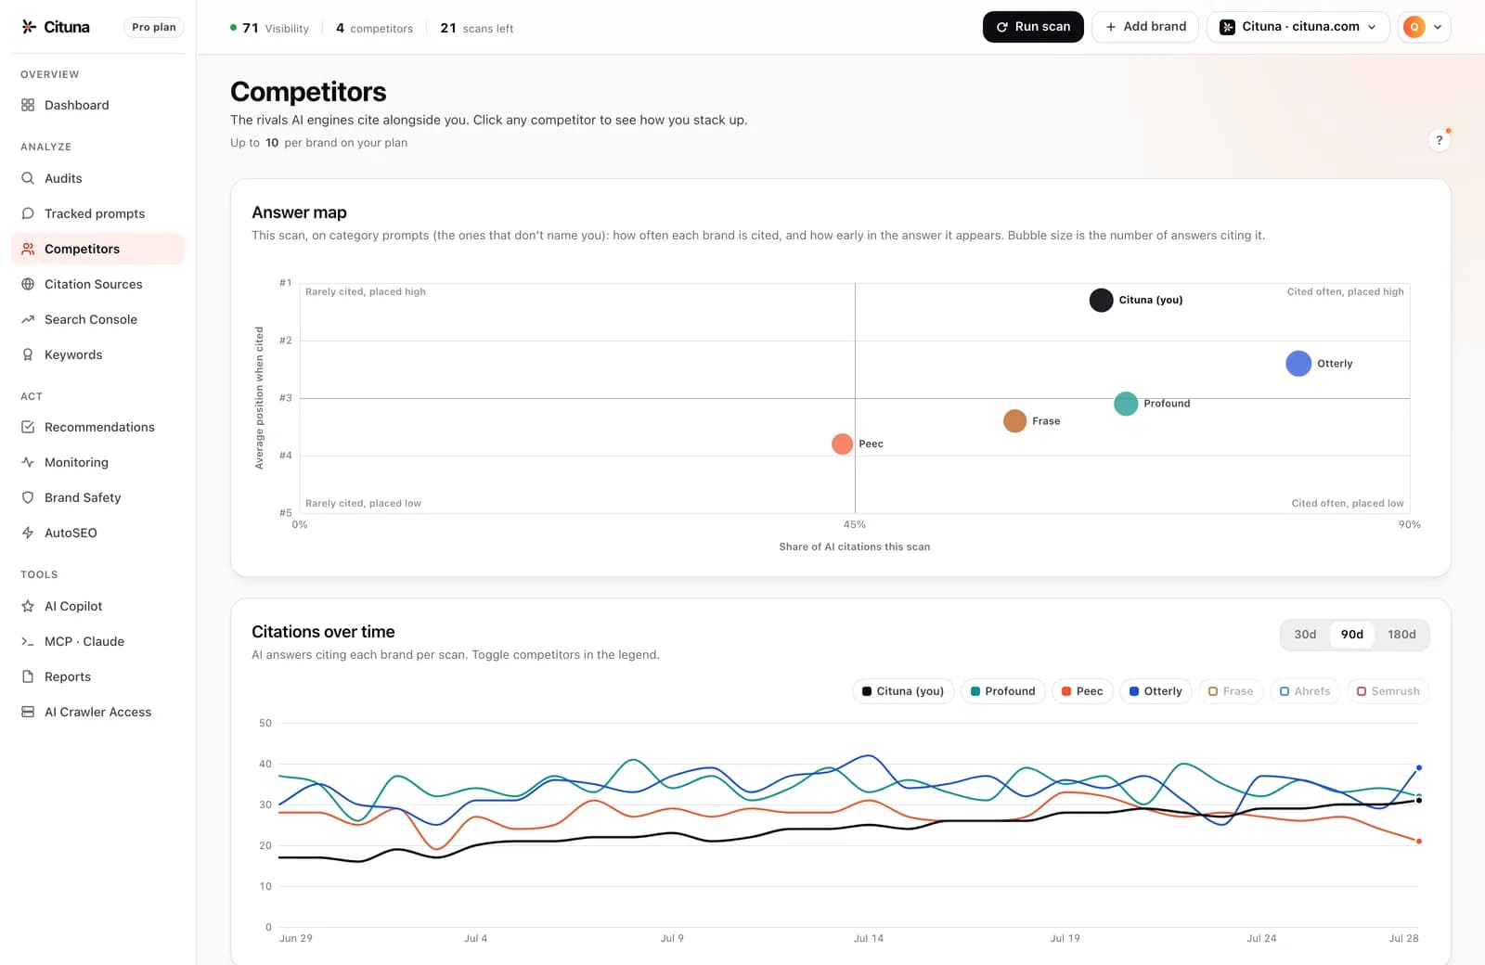The width and height of the screenshot is (1485, 965).
Task: Open the help question mark icon
Action: (x=1440, y=140)
